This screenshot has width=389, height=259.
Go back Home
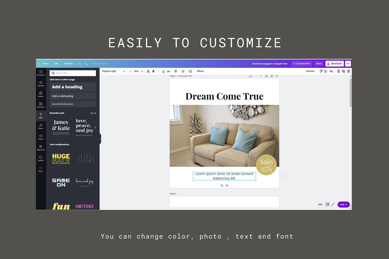tap(44, 63)
